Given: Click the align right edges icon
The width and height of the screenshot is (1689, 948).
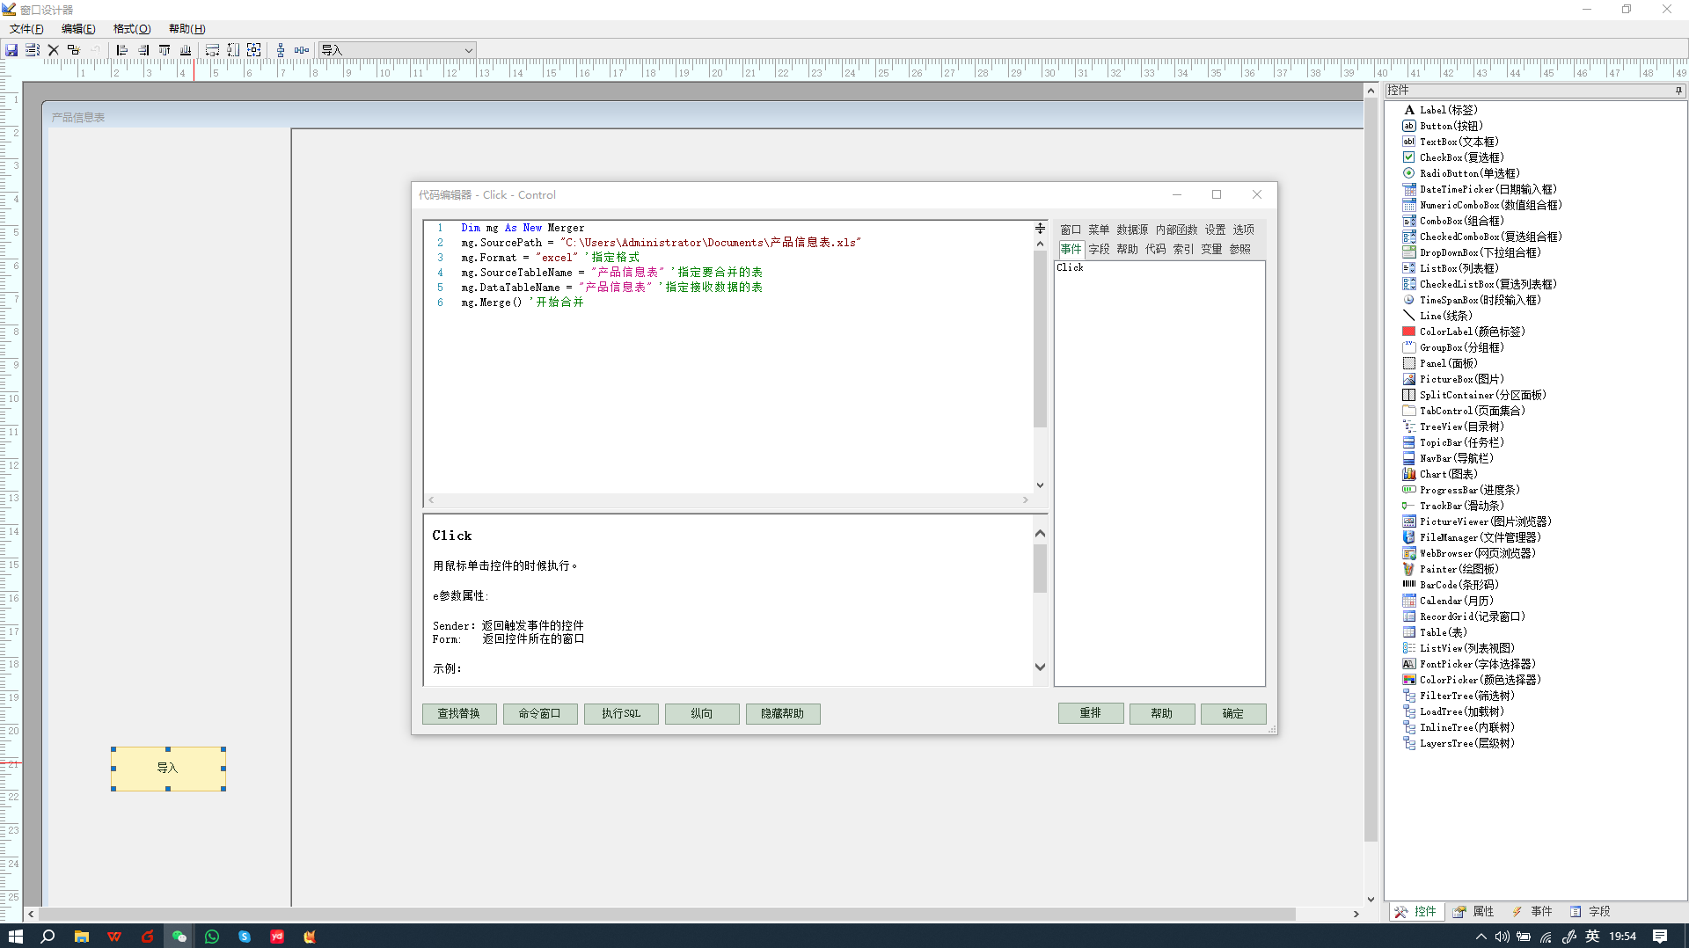Looking at the screenshot, I should pyautogui.click(x=143, y=50).
